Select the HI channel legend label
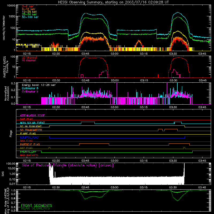Image resolution: width=214 pixels, height=214 pixels. point(29,60)
